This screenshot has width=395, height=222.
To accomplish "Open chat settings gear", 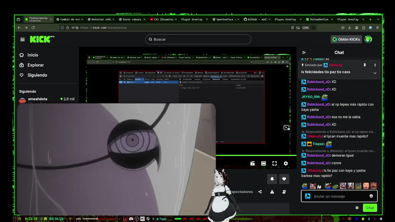I will click(357, 208).
